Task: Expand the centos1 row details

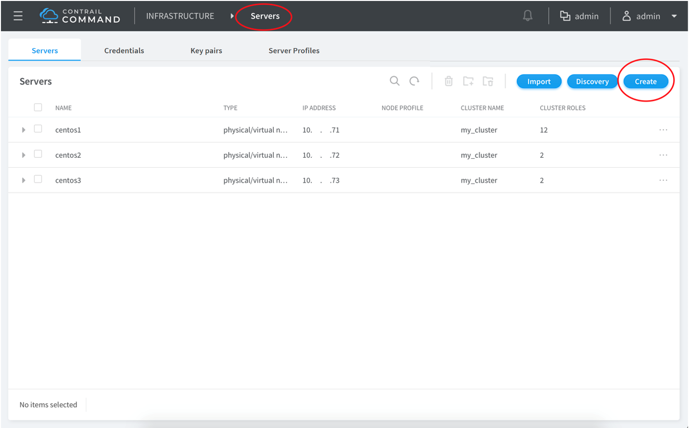Action: (x=24, y=130)
